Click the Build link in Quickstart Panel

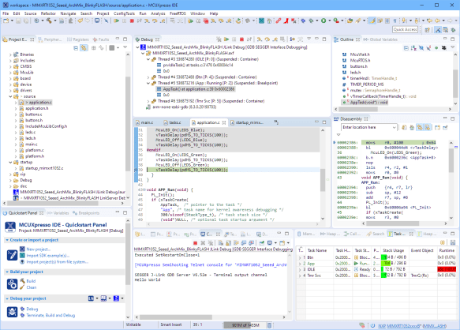[31, 281]
